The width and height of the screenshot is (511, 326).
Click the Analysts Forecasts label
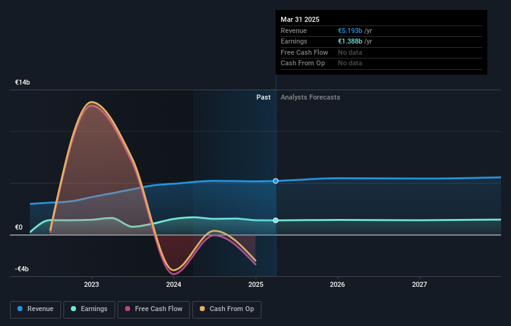click(310, 98)
